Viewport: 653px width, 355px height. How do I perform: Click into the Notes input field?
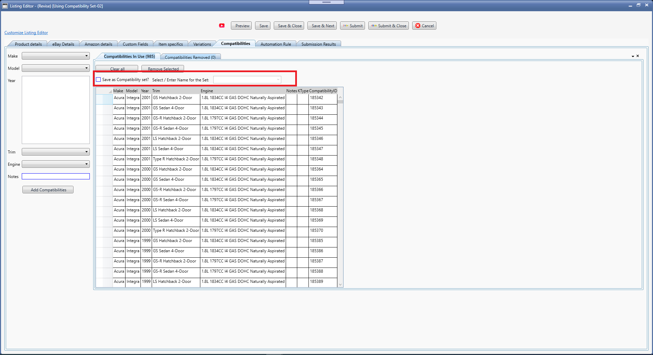point(56,176)
